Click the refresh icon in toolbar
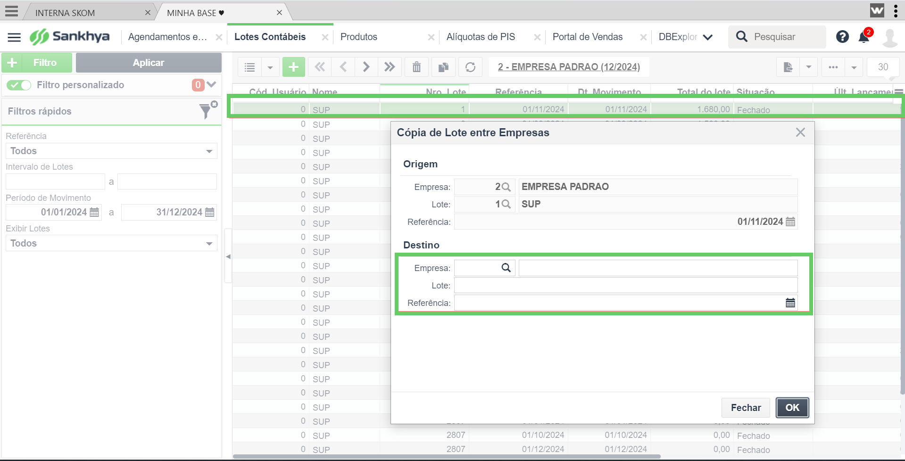The height and width of the screenshot is (461, 905). tap(470, 67)
